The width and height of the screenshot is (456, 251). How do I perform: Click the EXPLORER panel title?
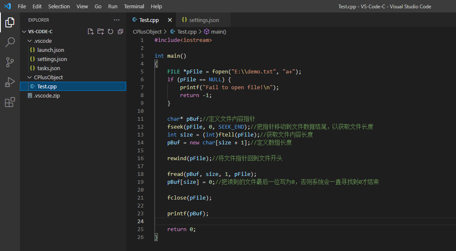click(39, 20)
